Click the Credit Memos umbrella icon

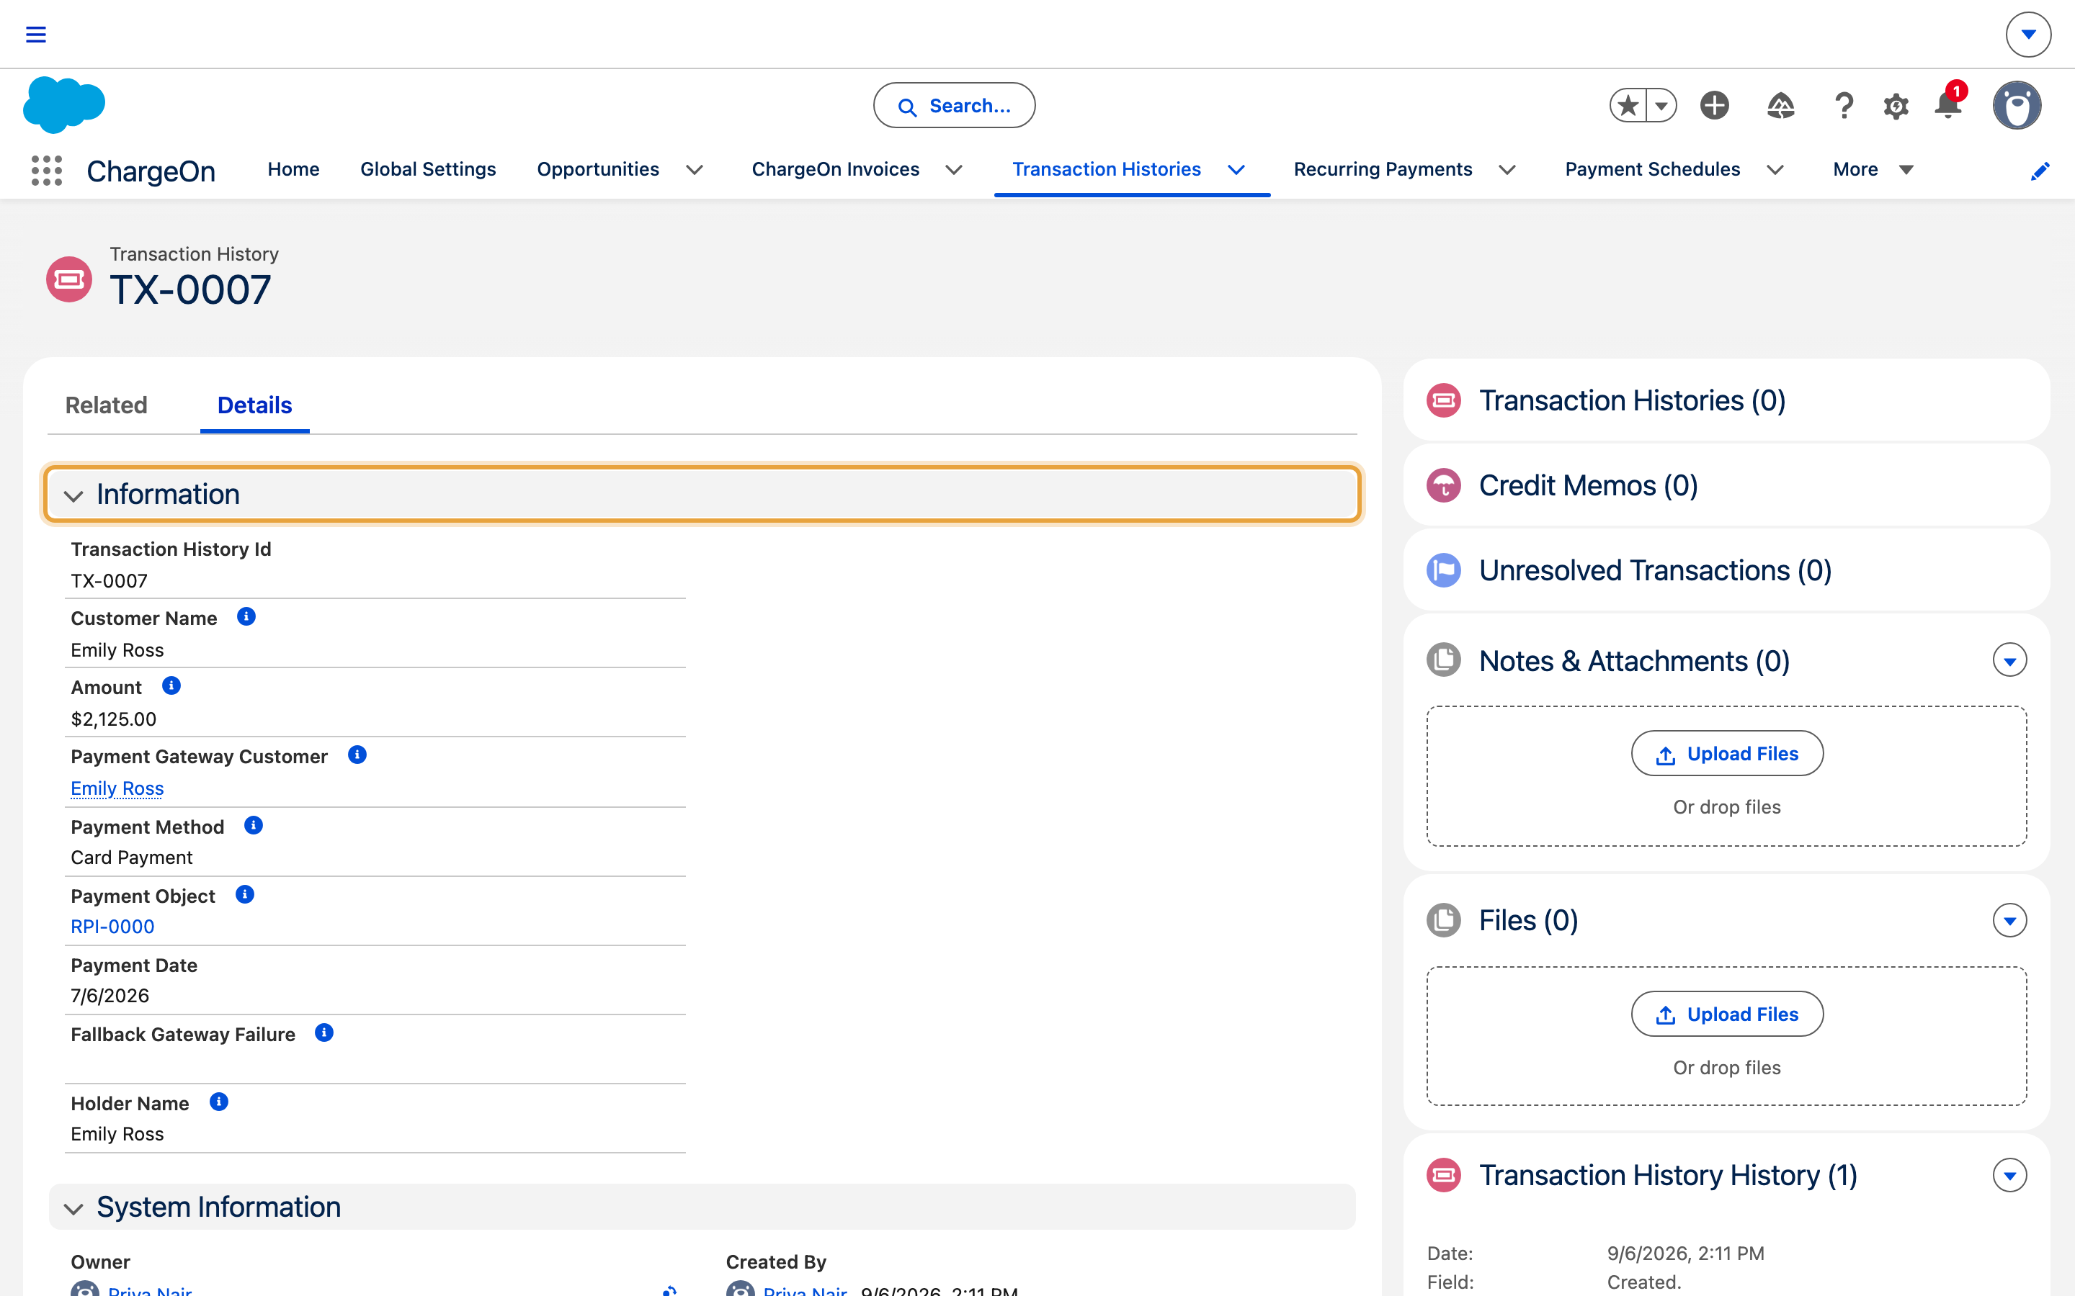(1444, 486)
